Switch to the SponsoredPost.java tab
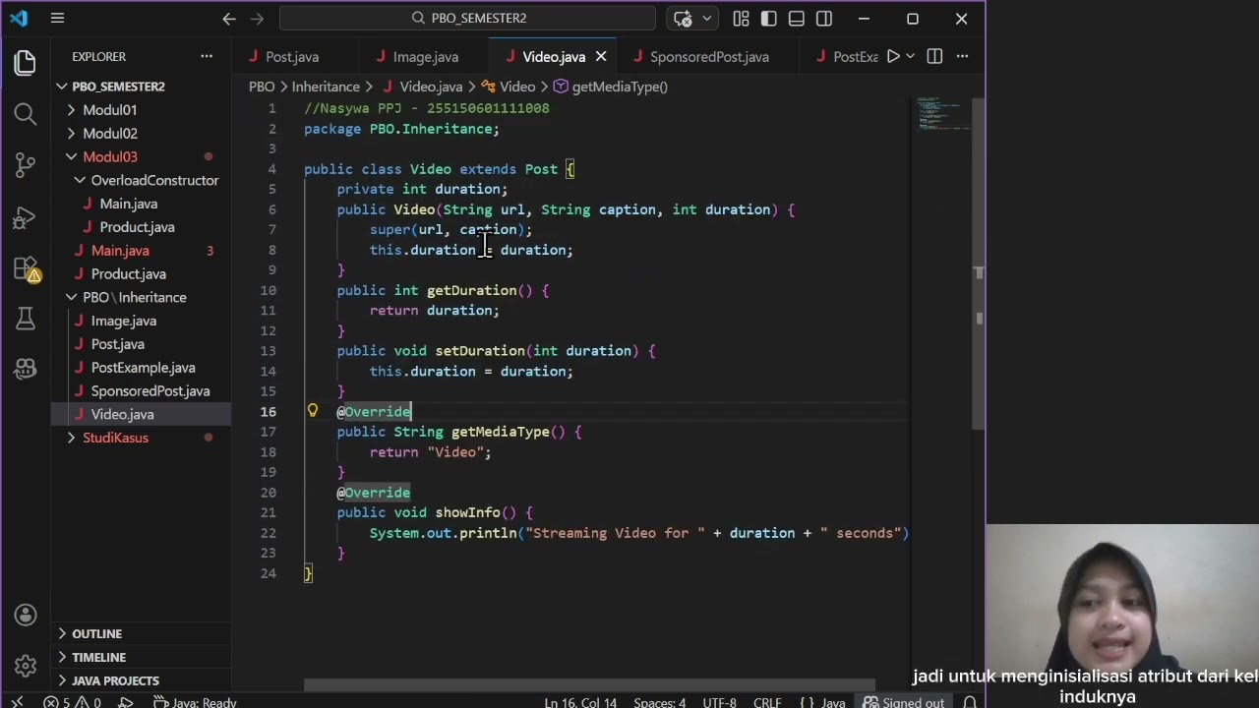The height and width of the screenshot is (708, 1259). click(x=709, y=56)
